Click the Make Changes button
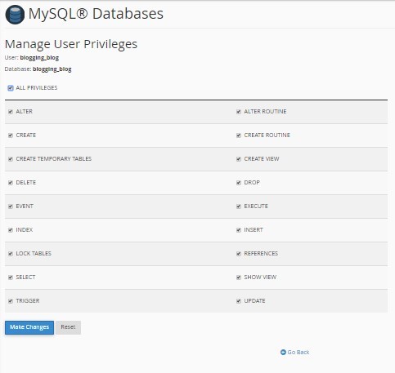The image size is (395, 373). 29,327
